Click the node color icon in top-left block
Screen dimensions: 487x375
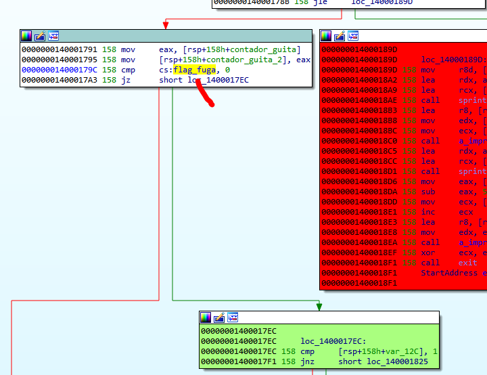click(x=27, y=36)
